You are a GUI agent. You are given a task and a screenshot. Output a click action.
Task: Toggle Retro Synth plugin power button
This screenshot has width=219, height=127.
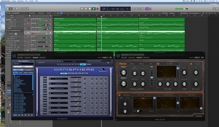(118, 56)
